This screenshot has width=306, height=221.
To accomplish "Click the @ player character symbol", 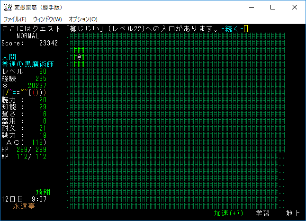I will [79, 57].
